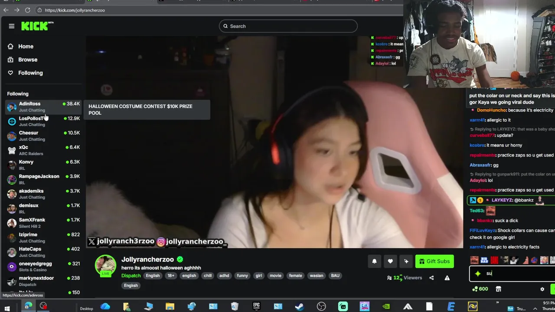Click the browser reload button
Image resolution: width=555 pixels, height=312 pixels.
(x=27, y=10)
